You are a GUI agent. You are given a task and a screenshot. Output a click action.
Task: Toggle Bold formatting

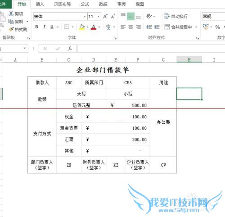click(x=36, y=27)
